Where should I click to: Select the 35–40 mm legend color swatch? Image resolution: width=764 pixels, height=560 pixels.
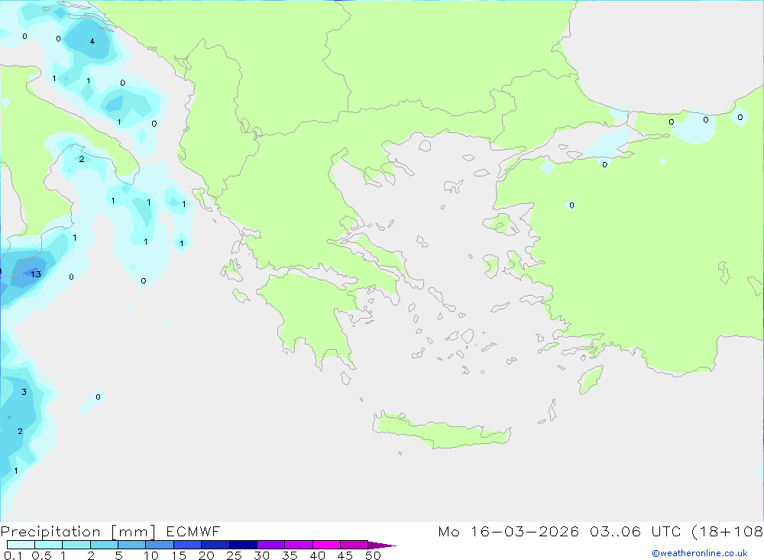(x=299, y=545)
